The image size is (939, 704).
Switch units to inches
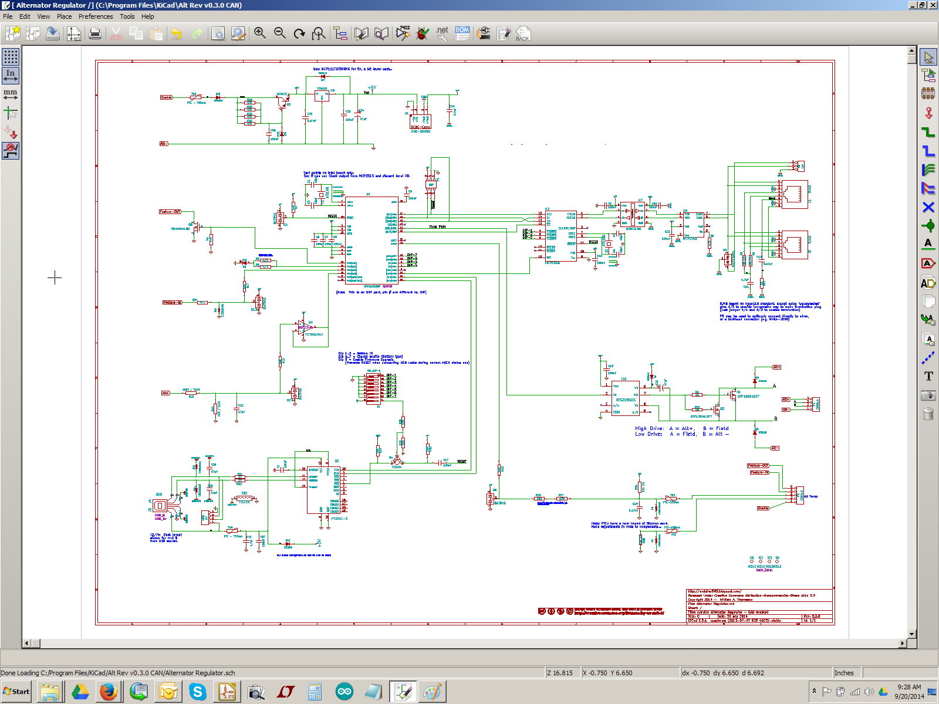tap(11, 75)
